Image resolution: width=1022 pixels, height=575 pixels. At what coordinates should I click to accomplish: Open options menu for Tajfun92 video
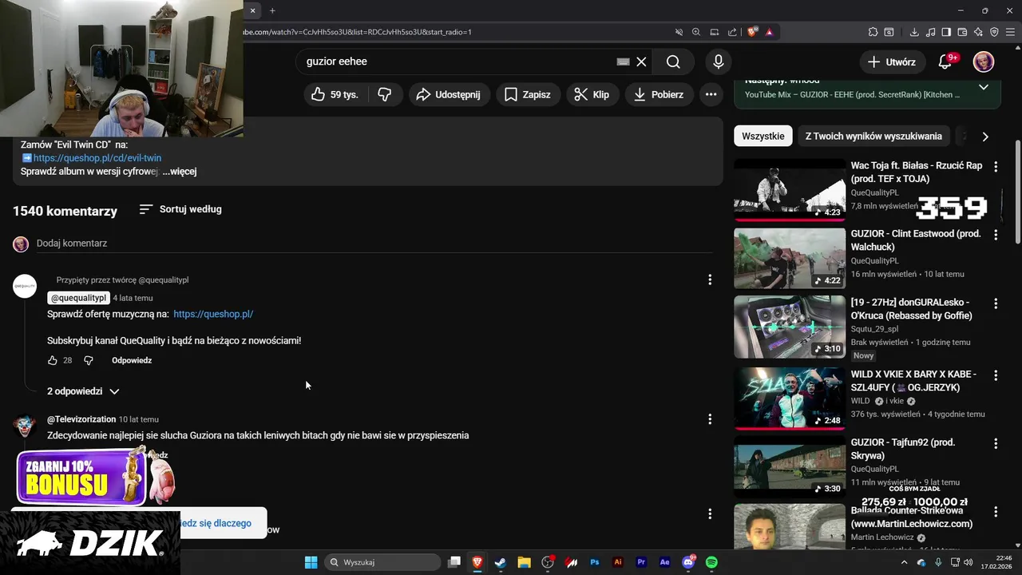[996, 443]
